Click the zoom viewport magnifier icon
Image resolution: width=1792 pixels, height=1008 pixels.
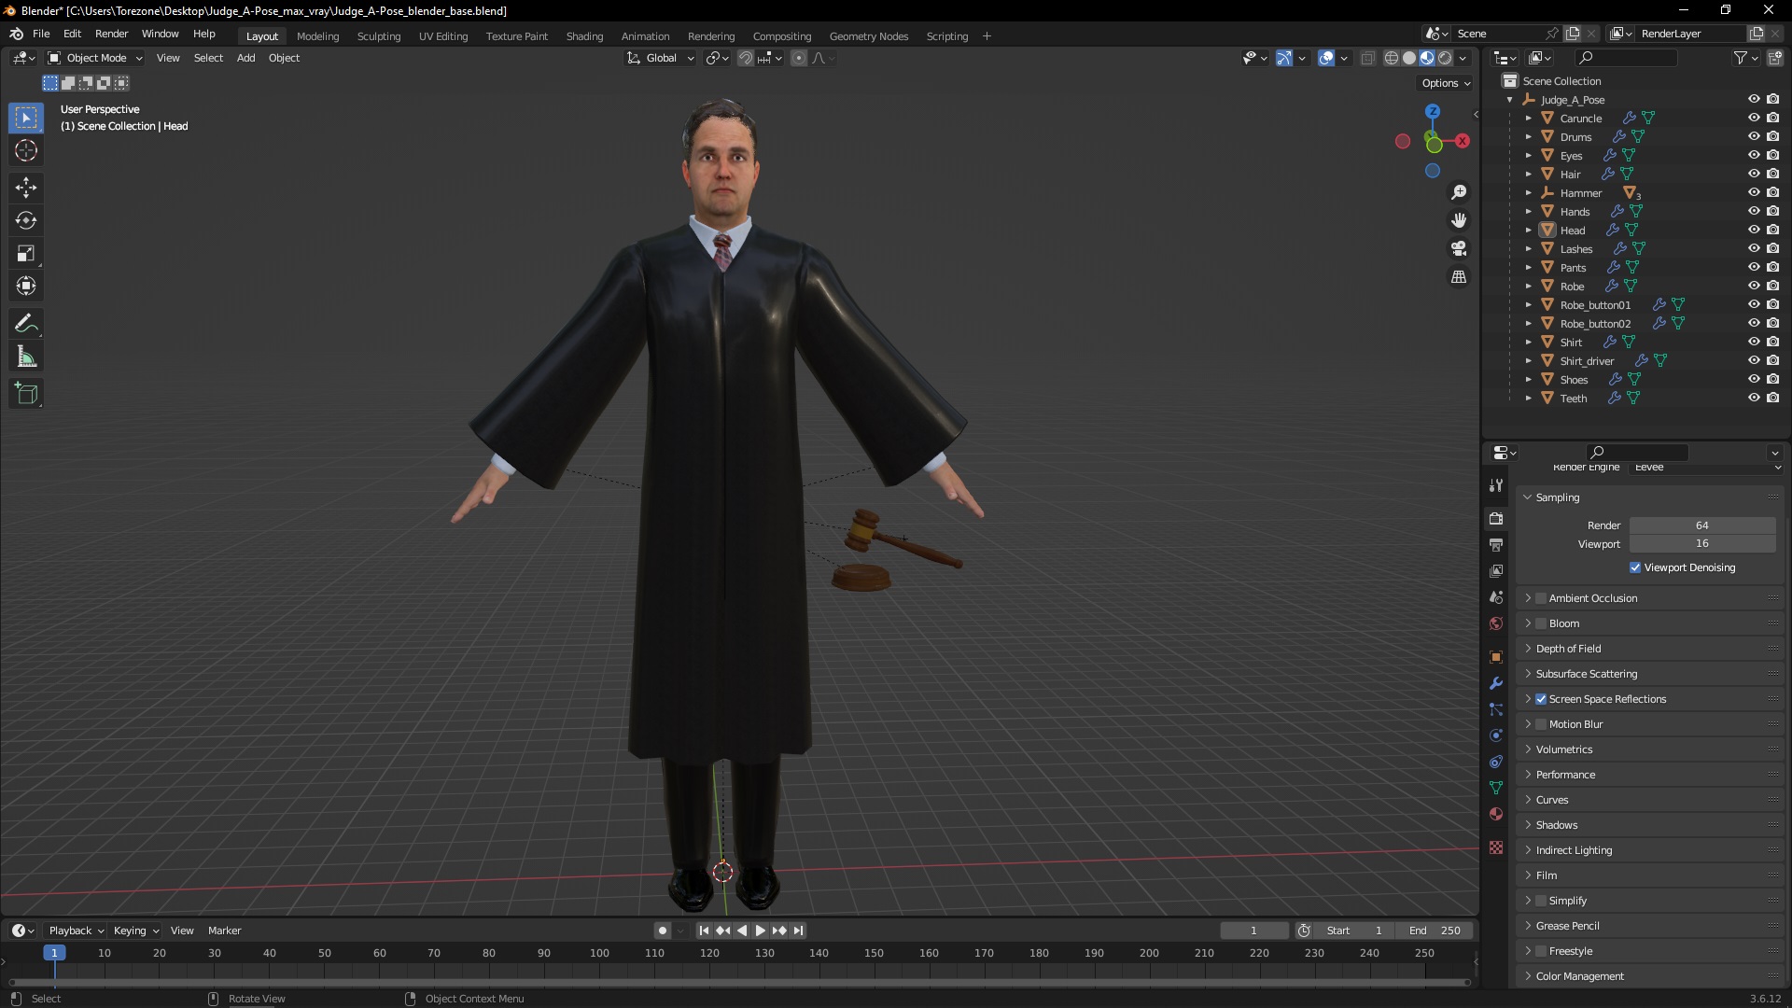click(1459, 192)
